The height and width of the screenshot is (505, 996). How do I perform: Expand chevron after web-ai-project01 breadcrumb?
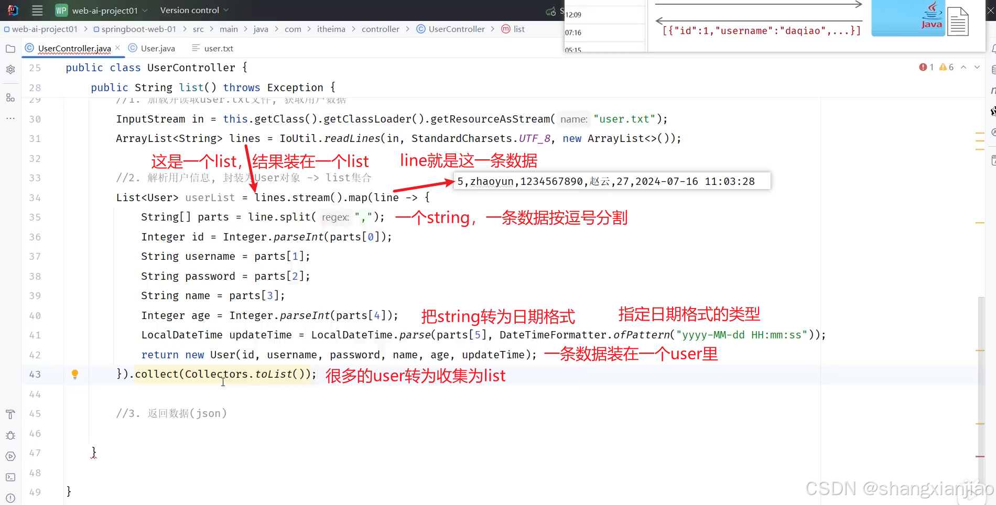pos(85,29)
